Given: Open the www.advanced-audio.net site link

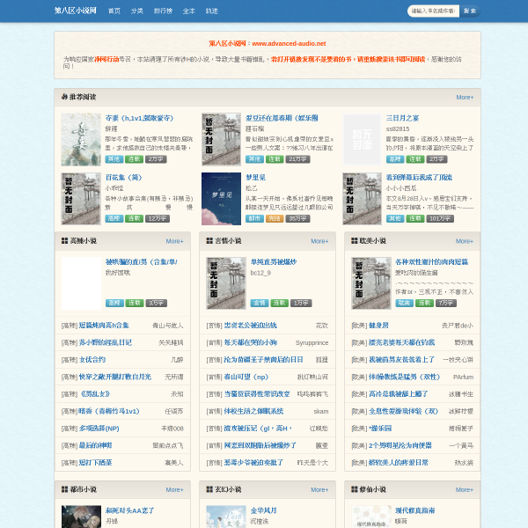Looking at the screenshot, I should click(289, 43).
